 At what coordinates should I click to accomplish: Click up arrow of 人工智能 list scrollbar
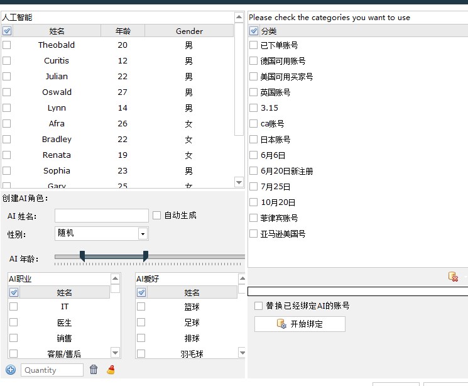click(239, 17)
